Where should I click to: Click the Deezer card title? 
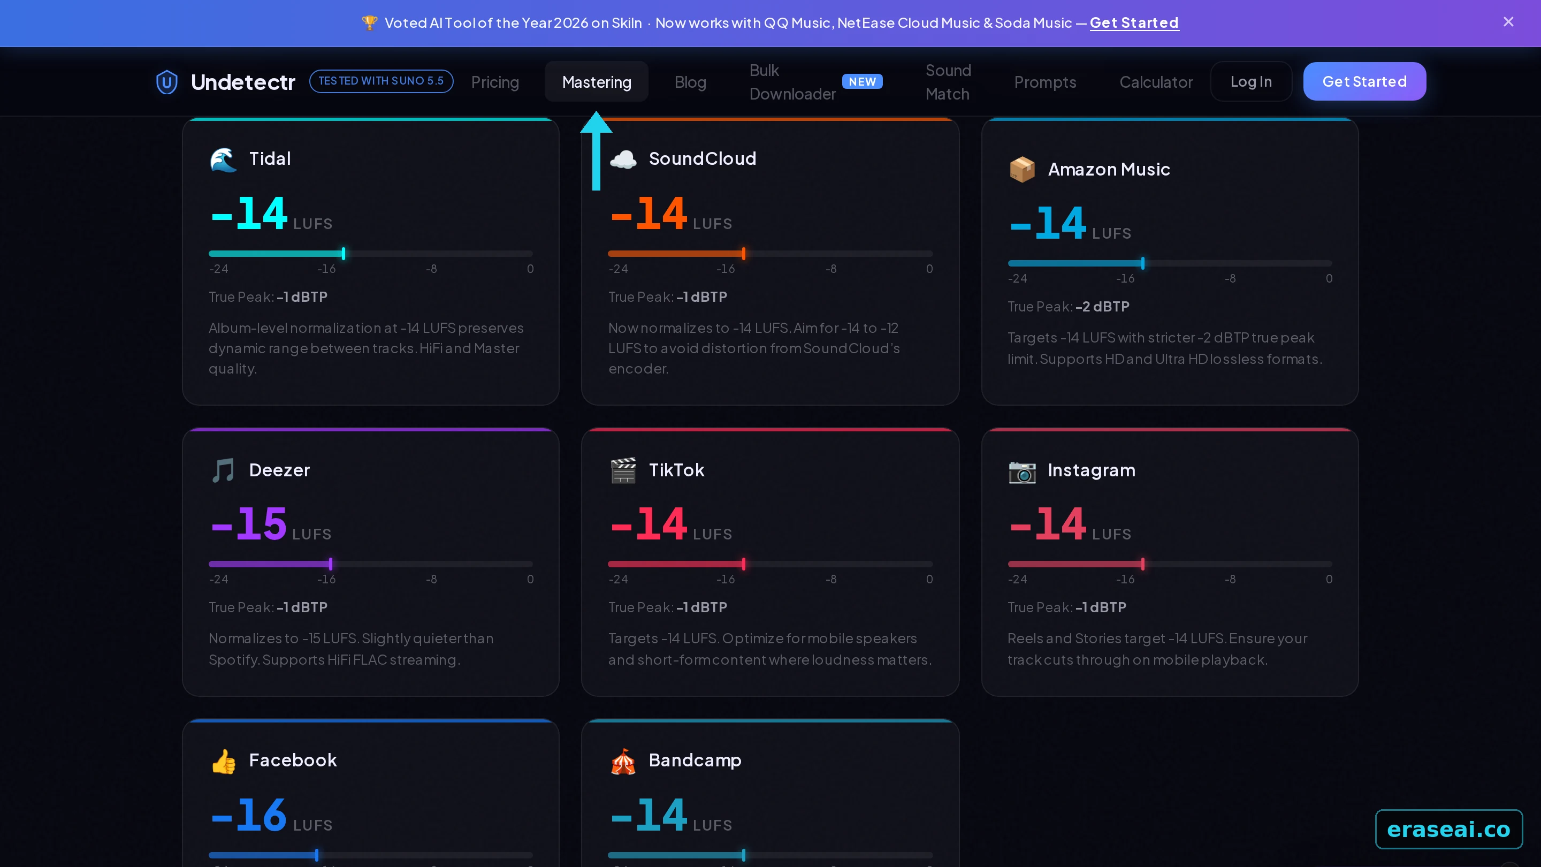click(x=279, y=470)
